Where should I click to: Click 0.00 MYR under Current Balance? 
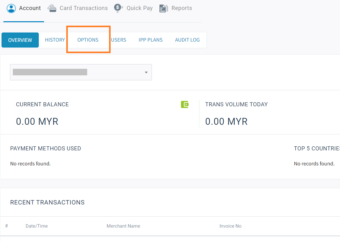(x=37, y=122)
